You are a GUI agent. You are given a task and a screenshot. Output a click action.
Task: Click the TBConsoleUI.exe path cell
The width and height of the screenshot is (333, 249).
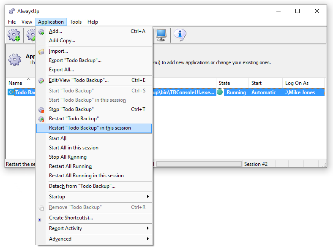coord(183,92)
